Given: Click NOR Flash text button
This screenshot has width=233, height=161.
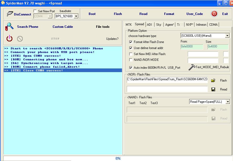Looking at the screenshot, I should pos(223,80).
